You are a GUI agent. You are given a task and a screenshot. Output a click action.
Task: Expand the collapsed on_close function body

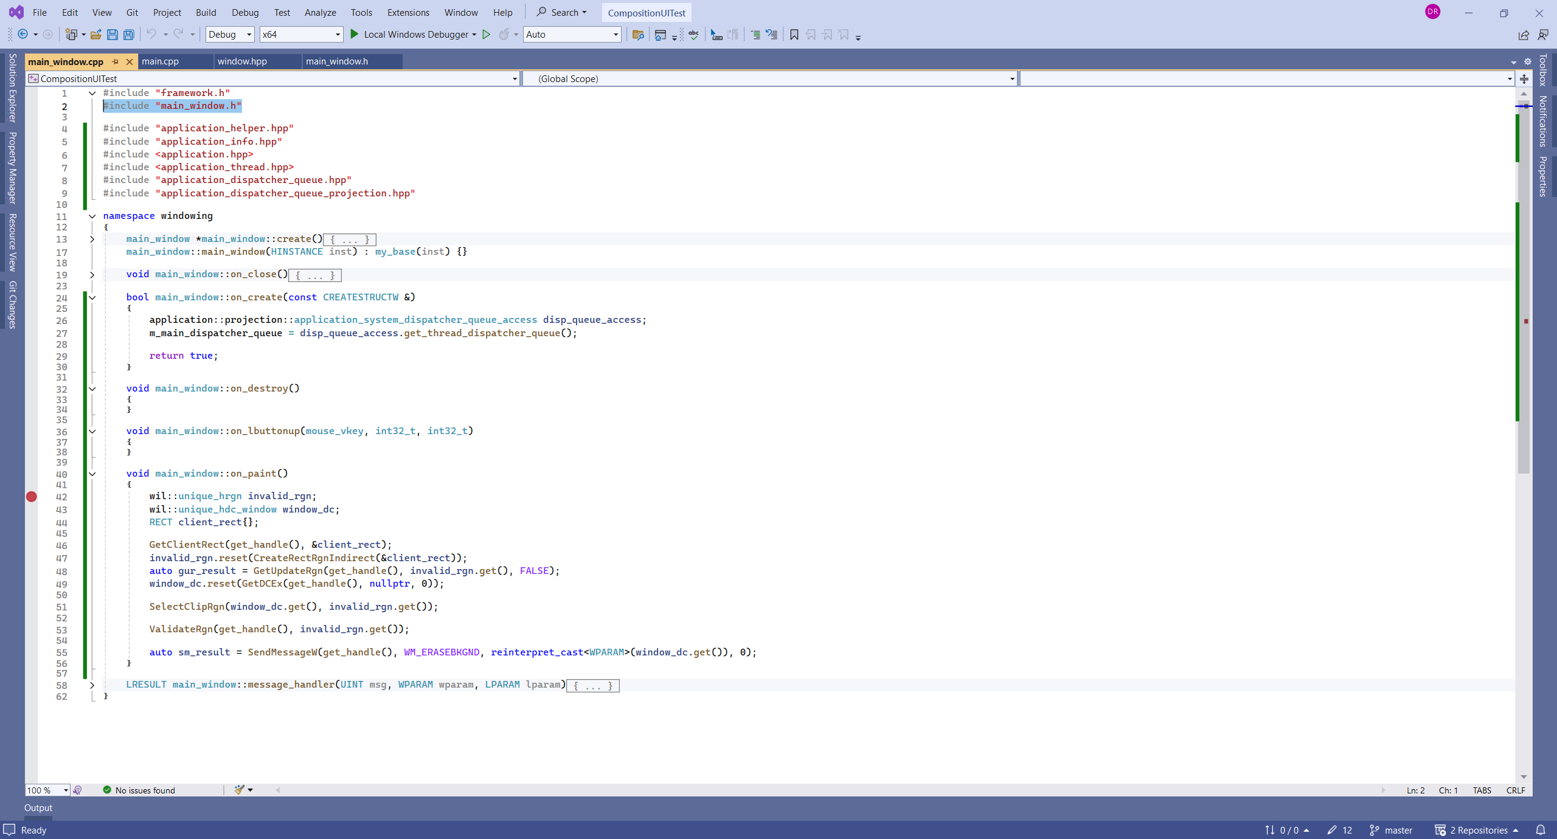point(92,274)
